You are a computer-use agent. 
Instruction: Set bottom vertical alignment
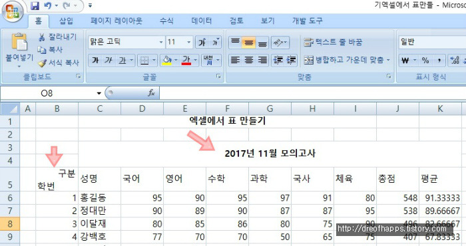click(262, 43)
